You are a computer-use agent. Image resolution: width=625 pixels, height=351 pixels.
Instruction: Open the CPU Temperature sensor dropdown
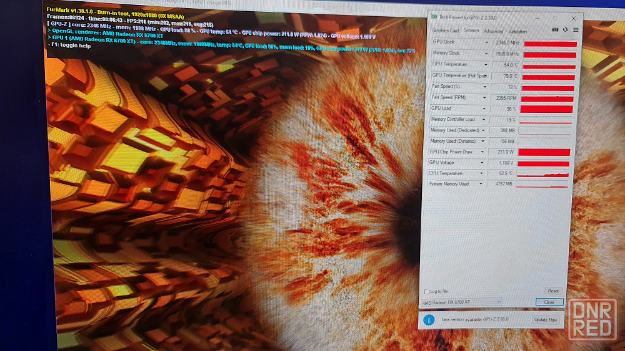(481, 173)
